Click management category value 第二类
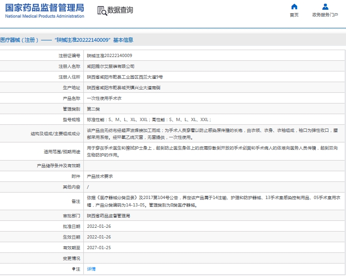346x277 pixels. pos(94,109)
